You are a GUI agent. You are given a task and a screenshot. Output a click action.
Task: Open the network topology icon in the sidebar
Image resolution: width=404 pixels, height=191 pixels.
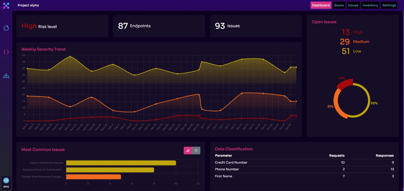pos(6,76)
